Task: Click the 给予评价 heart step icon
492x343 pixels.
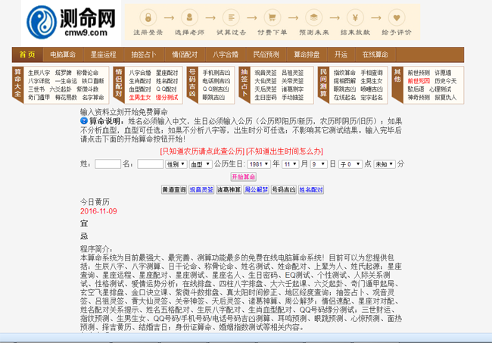Action: (397, 17)
